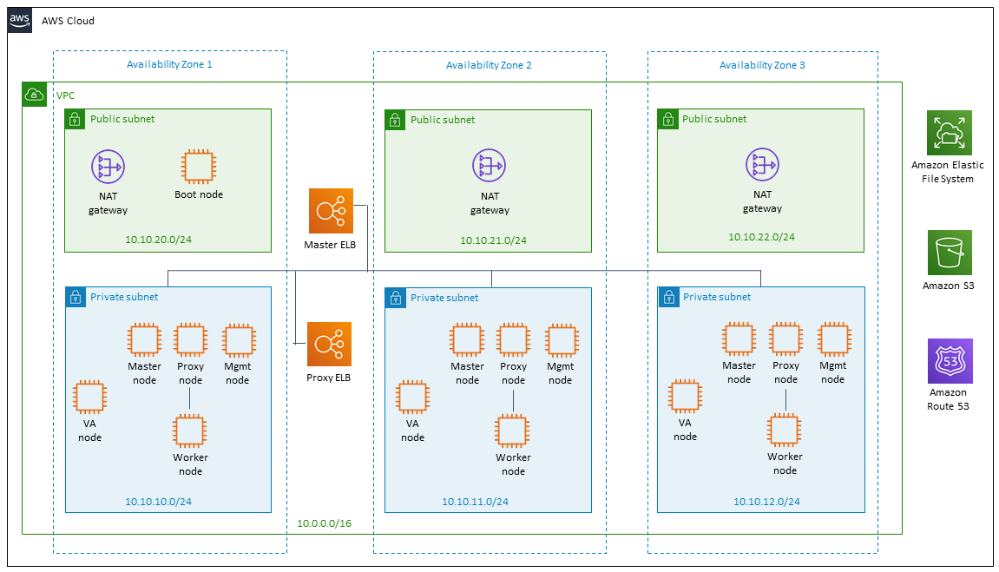Click the Amazon Elastic File System icon

950,133
